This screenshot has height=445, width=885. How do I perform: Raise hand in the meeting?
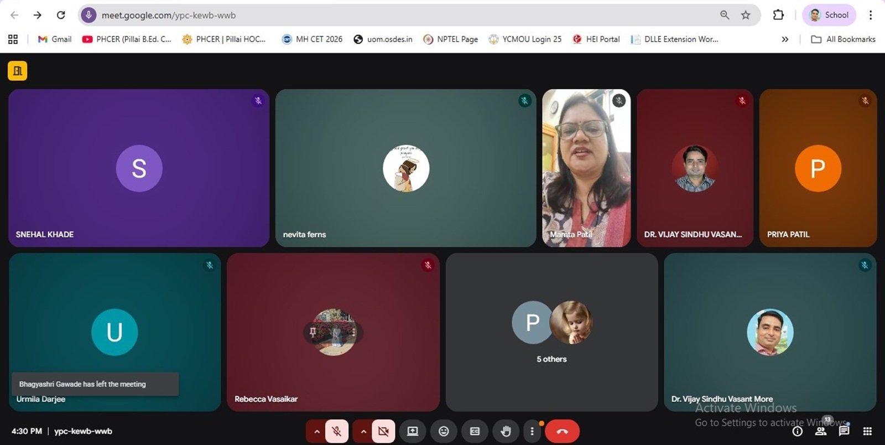[x=506, y=431]
